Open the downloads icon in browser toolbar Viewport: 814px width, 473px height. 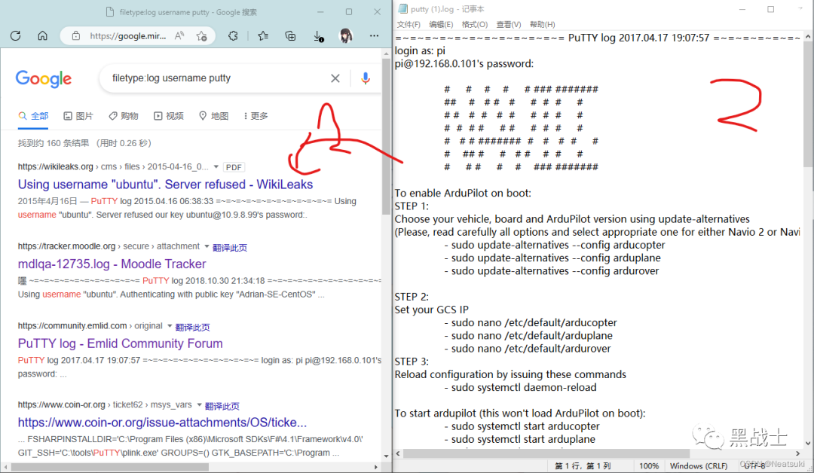click(x=318, y=36)
